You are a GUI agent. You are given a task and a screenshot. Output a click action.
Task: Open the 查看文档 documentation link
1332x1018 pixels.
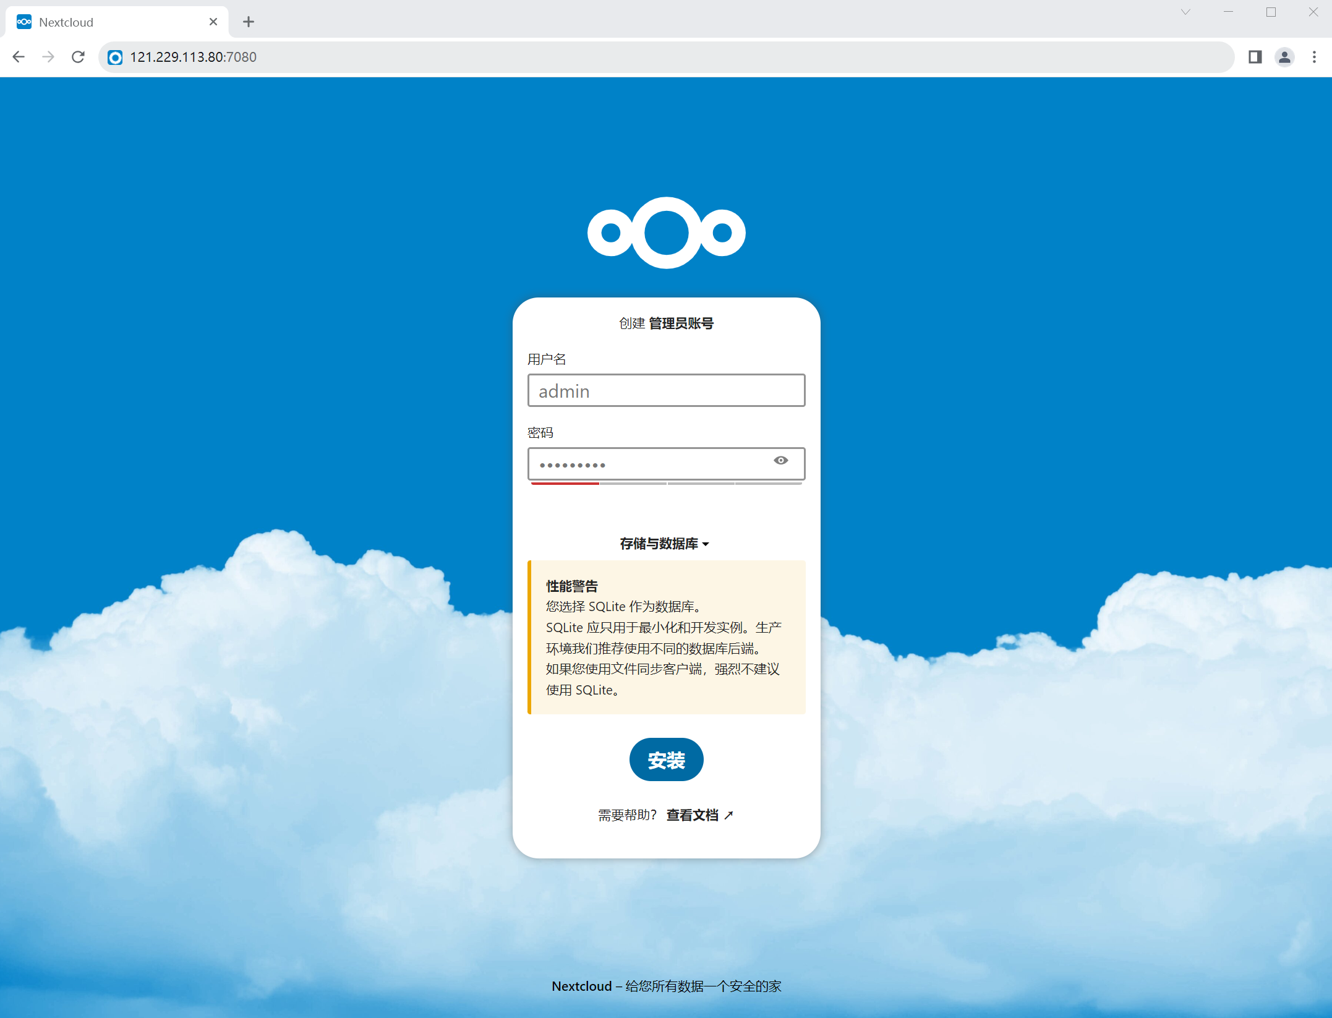click(692, 815)
